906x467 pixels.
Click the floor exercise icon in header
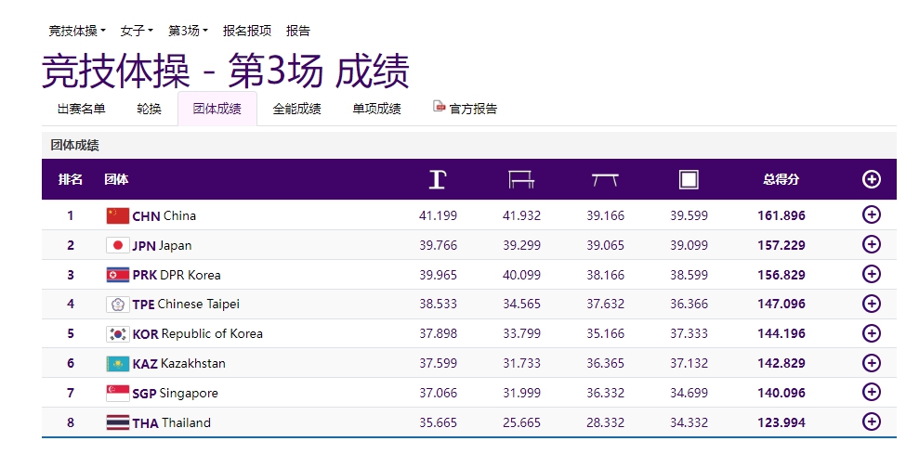(689, 179)
